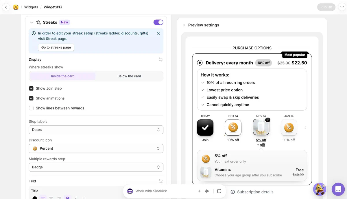Enable Show lines between rewards
347x199 pixels.
pos(31,108)
